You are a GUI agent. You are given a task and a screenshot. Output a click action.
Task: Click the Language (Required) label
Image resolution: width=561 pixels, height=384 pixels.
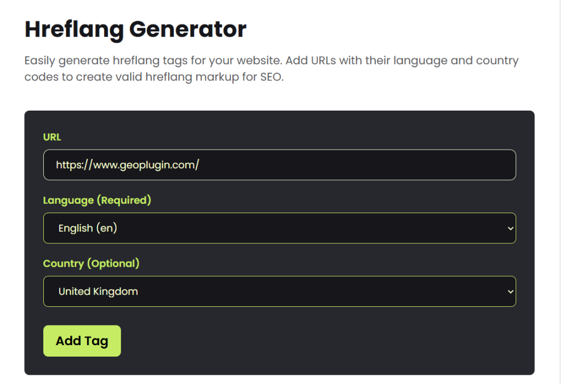(x=97, y=200)
